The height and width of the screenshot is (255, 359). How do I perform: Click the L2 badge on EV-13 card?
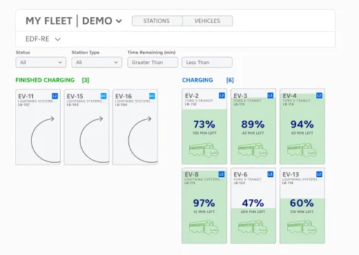point(319,174)
